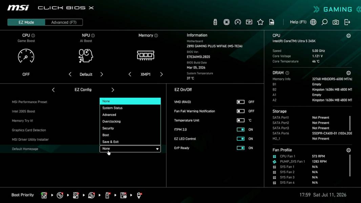This screenshot has height=203, width=361.
Task: Open Favorites star icon
Action: pyautogui.click(x=260, y=22)
